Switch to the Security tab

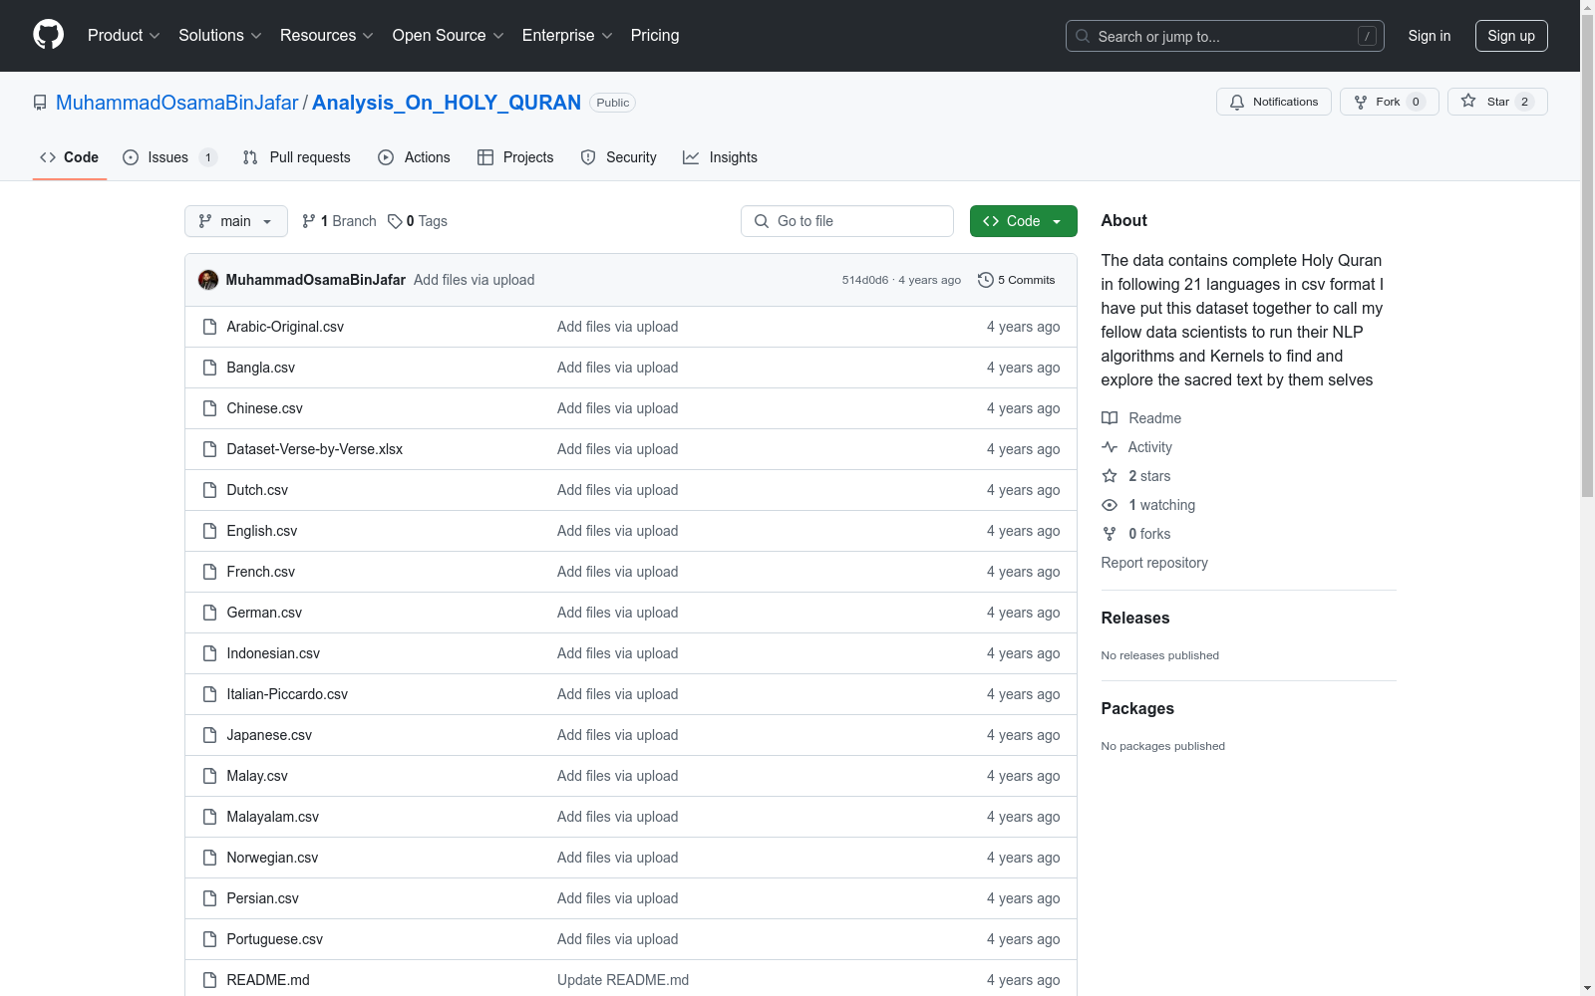(x=618, y=157)
